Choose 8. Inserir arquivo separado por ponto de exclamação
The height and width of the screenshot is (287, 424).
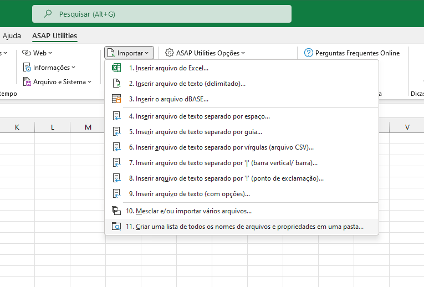242,178
